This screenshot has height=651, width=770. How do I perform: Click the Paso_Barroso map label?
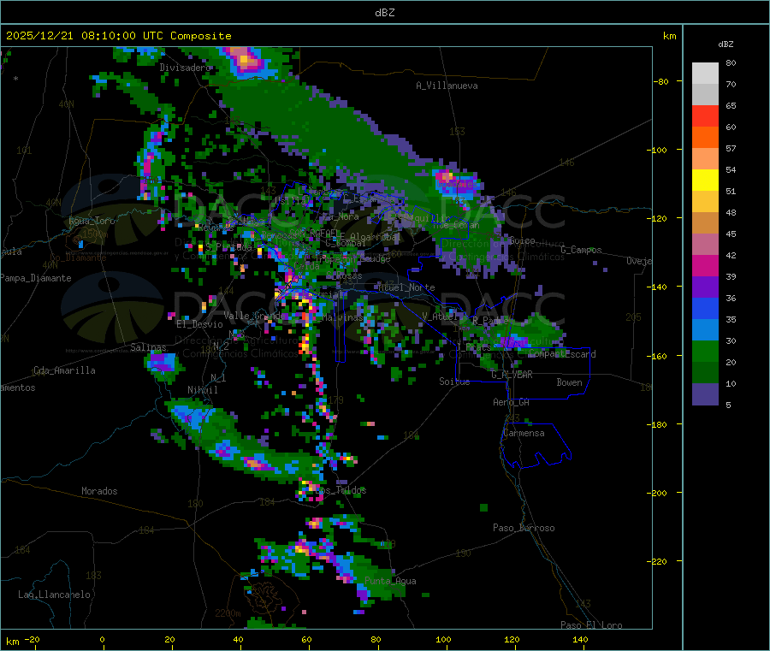(x=524, y=528)
